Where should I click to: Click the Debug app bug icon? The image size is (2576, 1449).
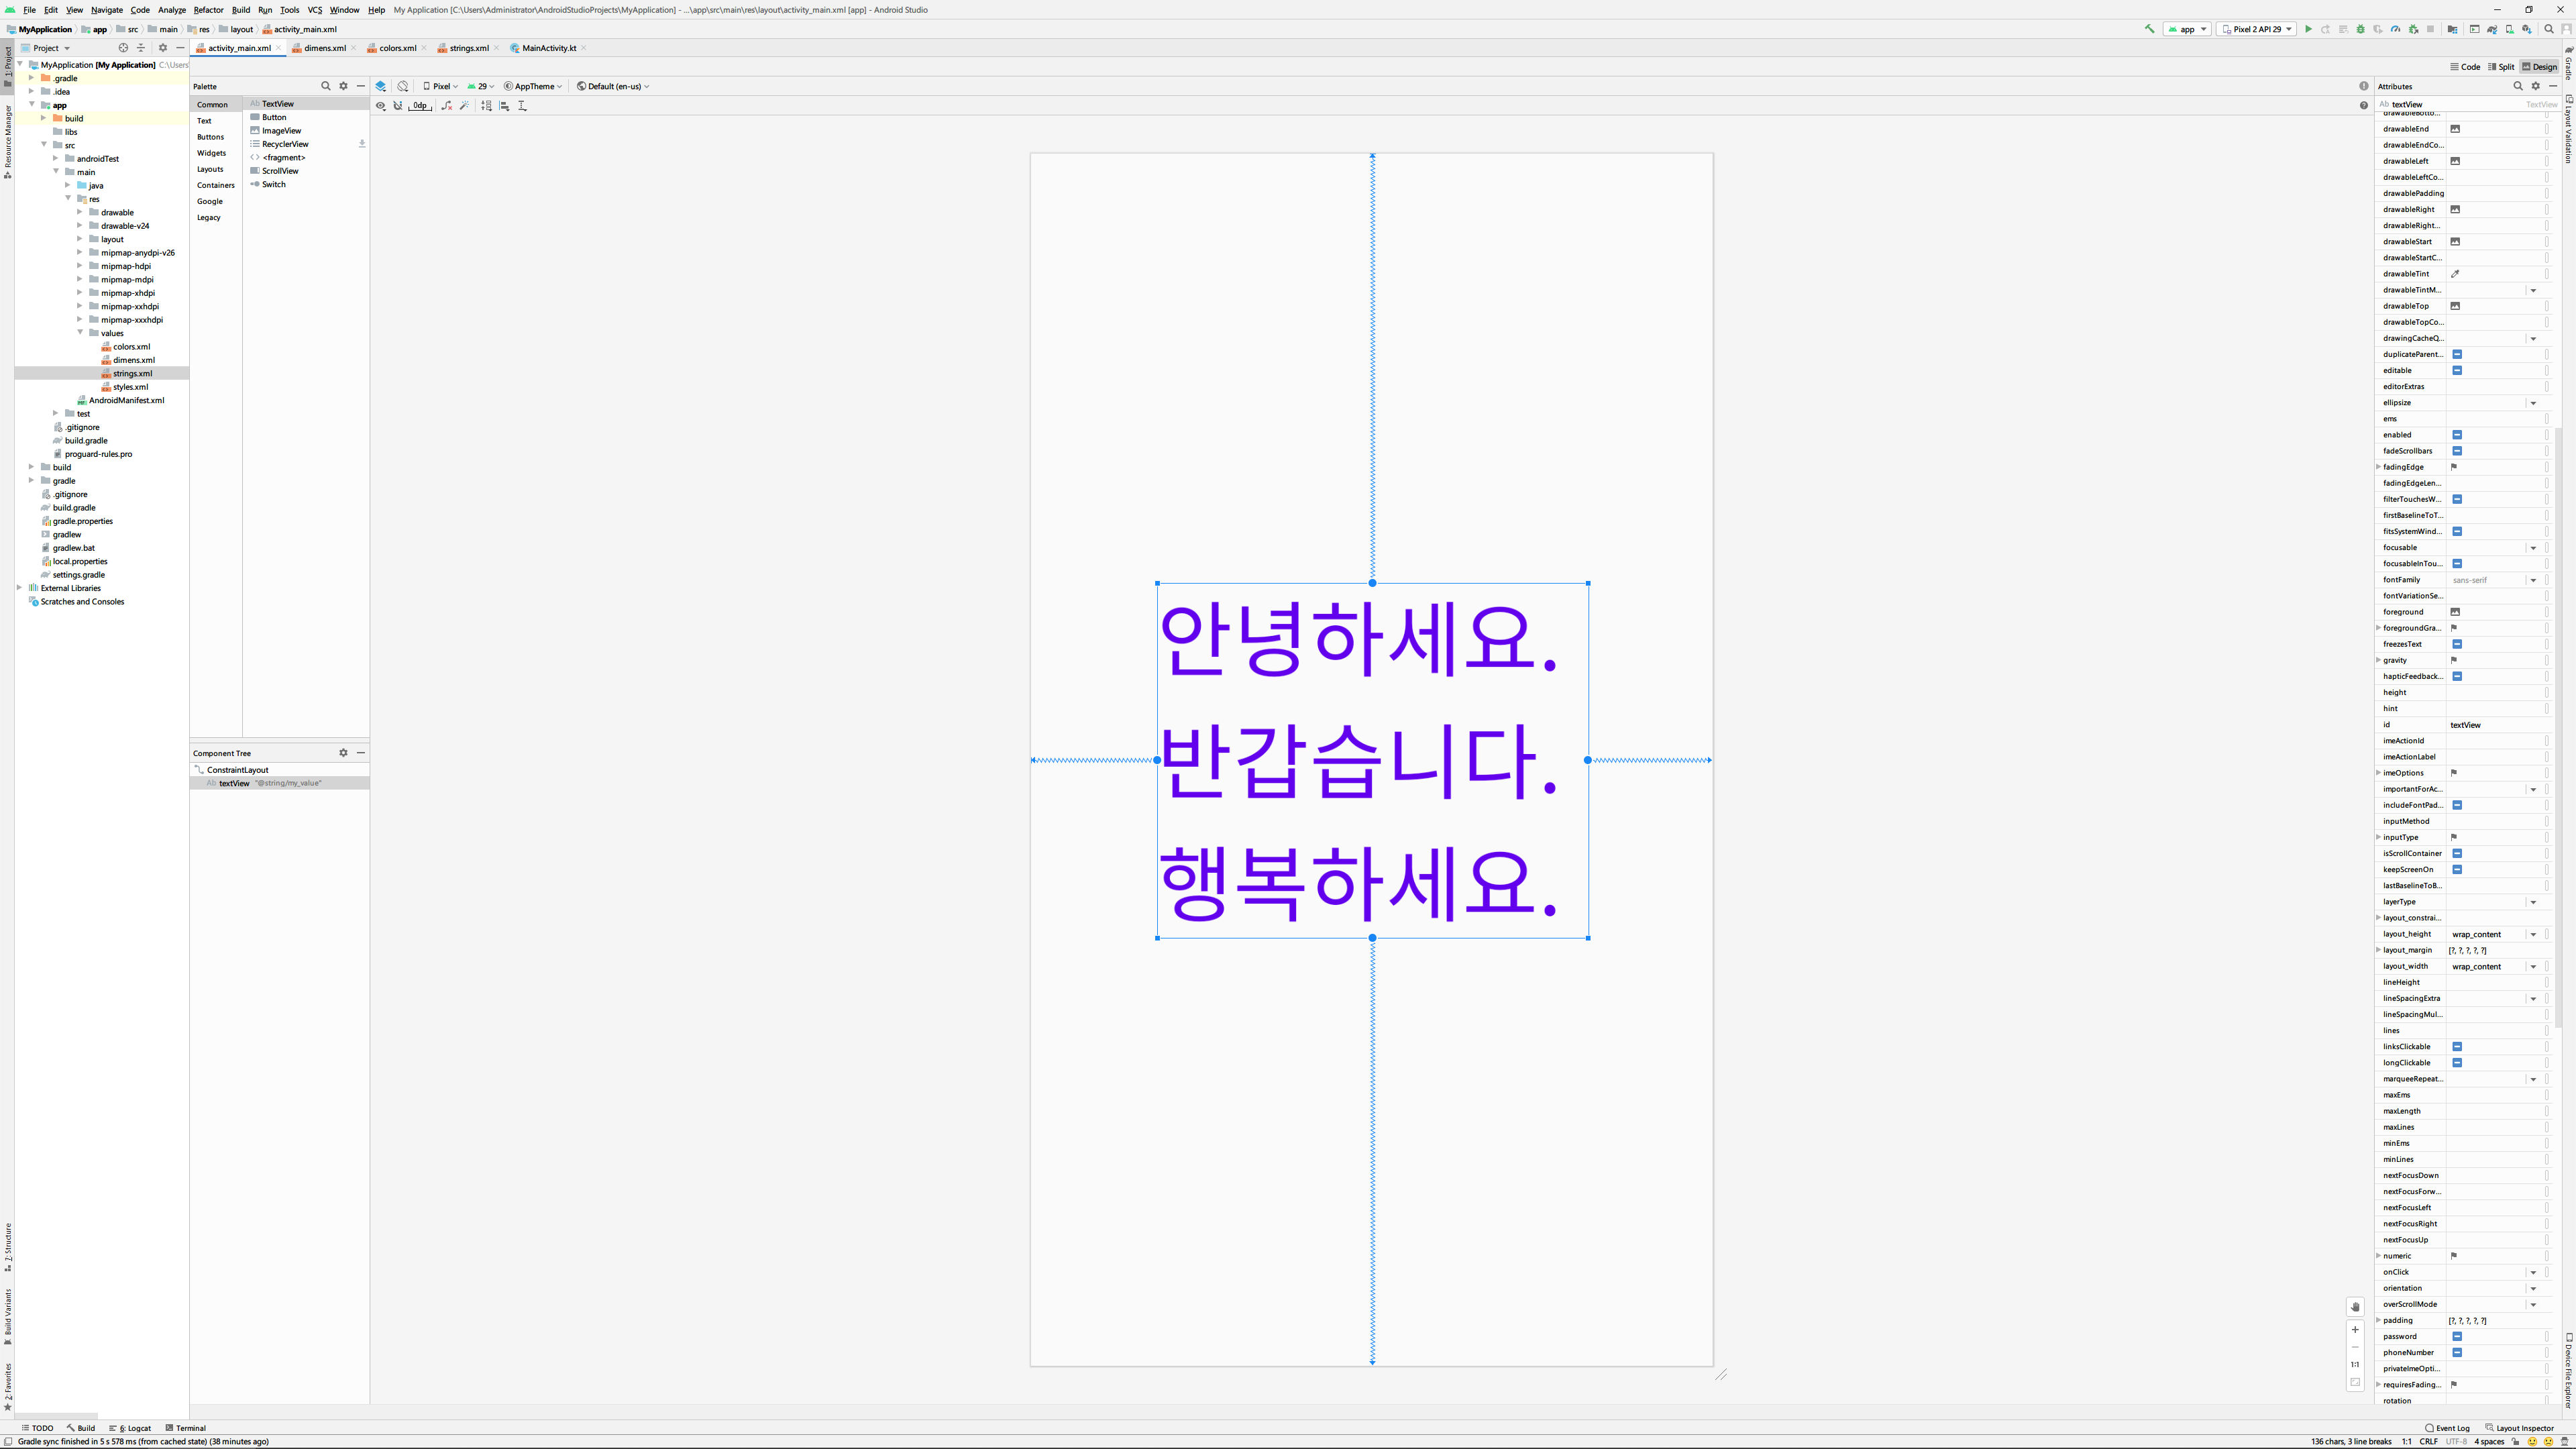2361,29
